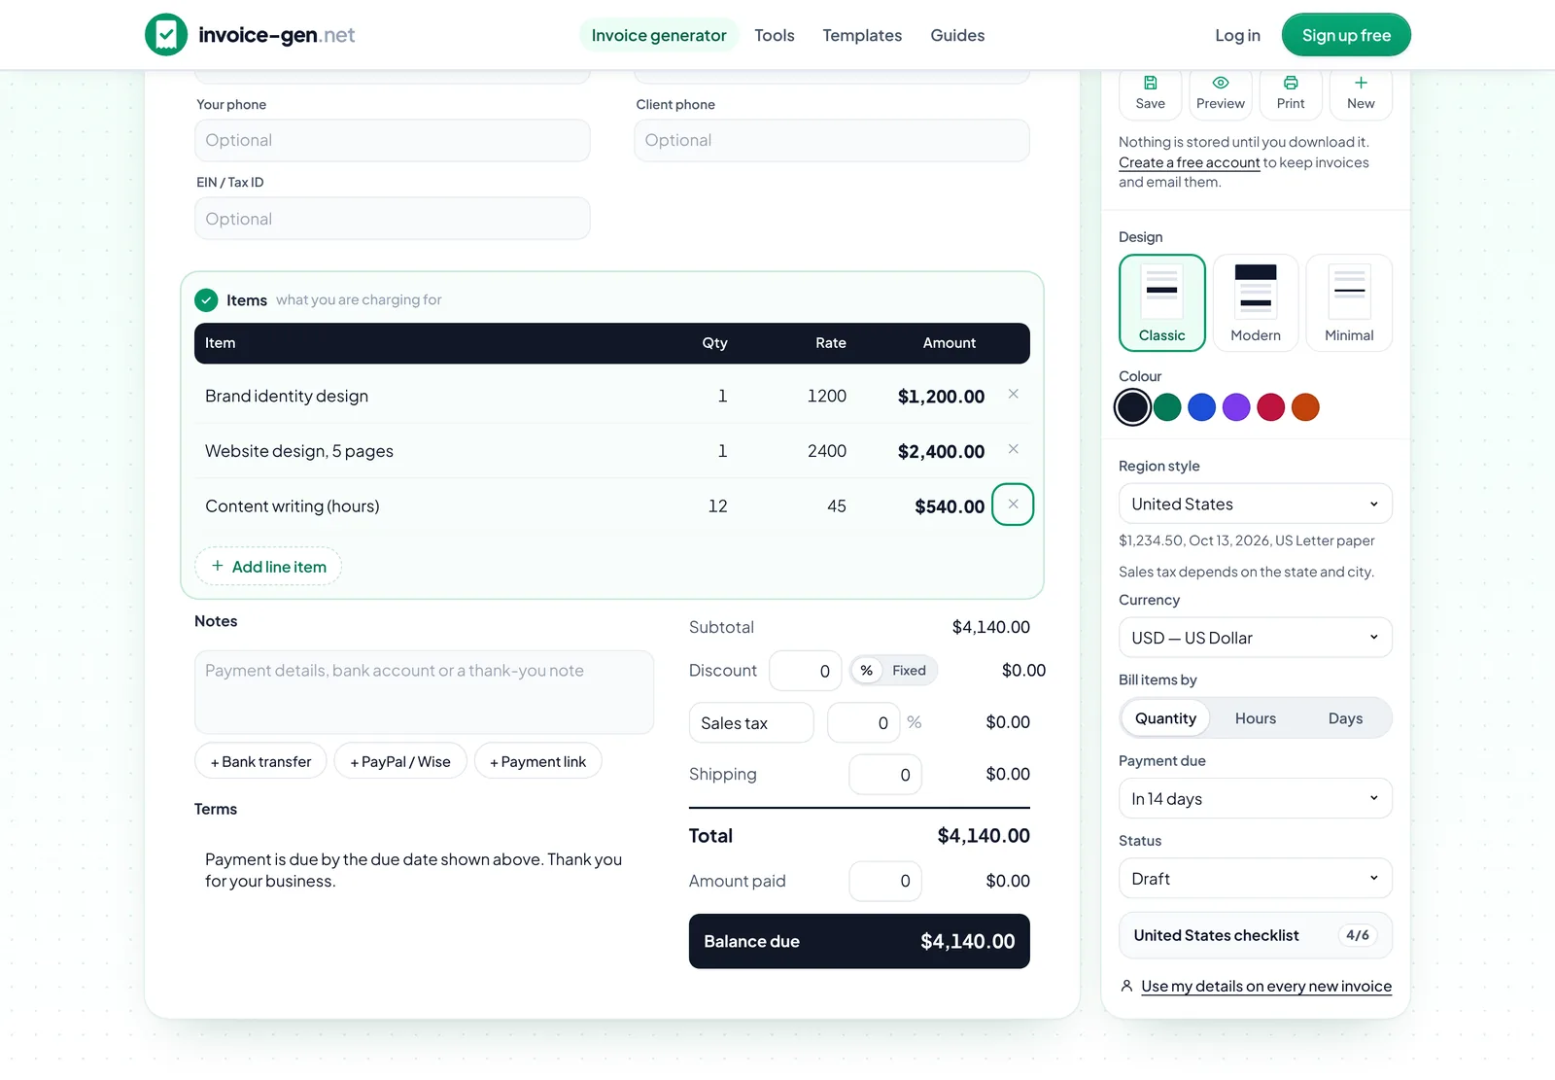Pick the blue colour swatch
This screenshot has width=1555, height=1080.
pyautogui.click(x=1201, y=407)
